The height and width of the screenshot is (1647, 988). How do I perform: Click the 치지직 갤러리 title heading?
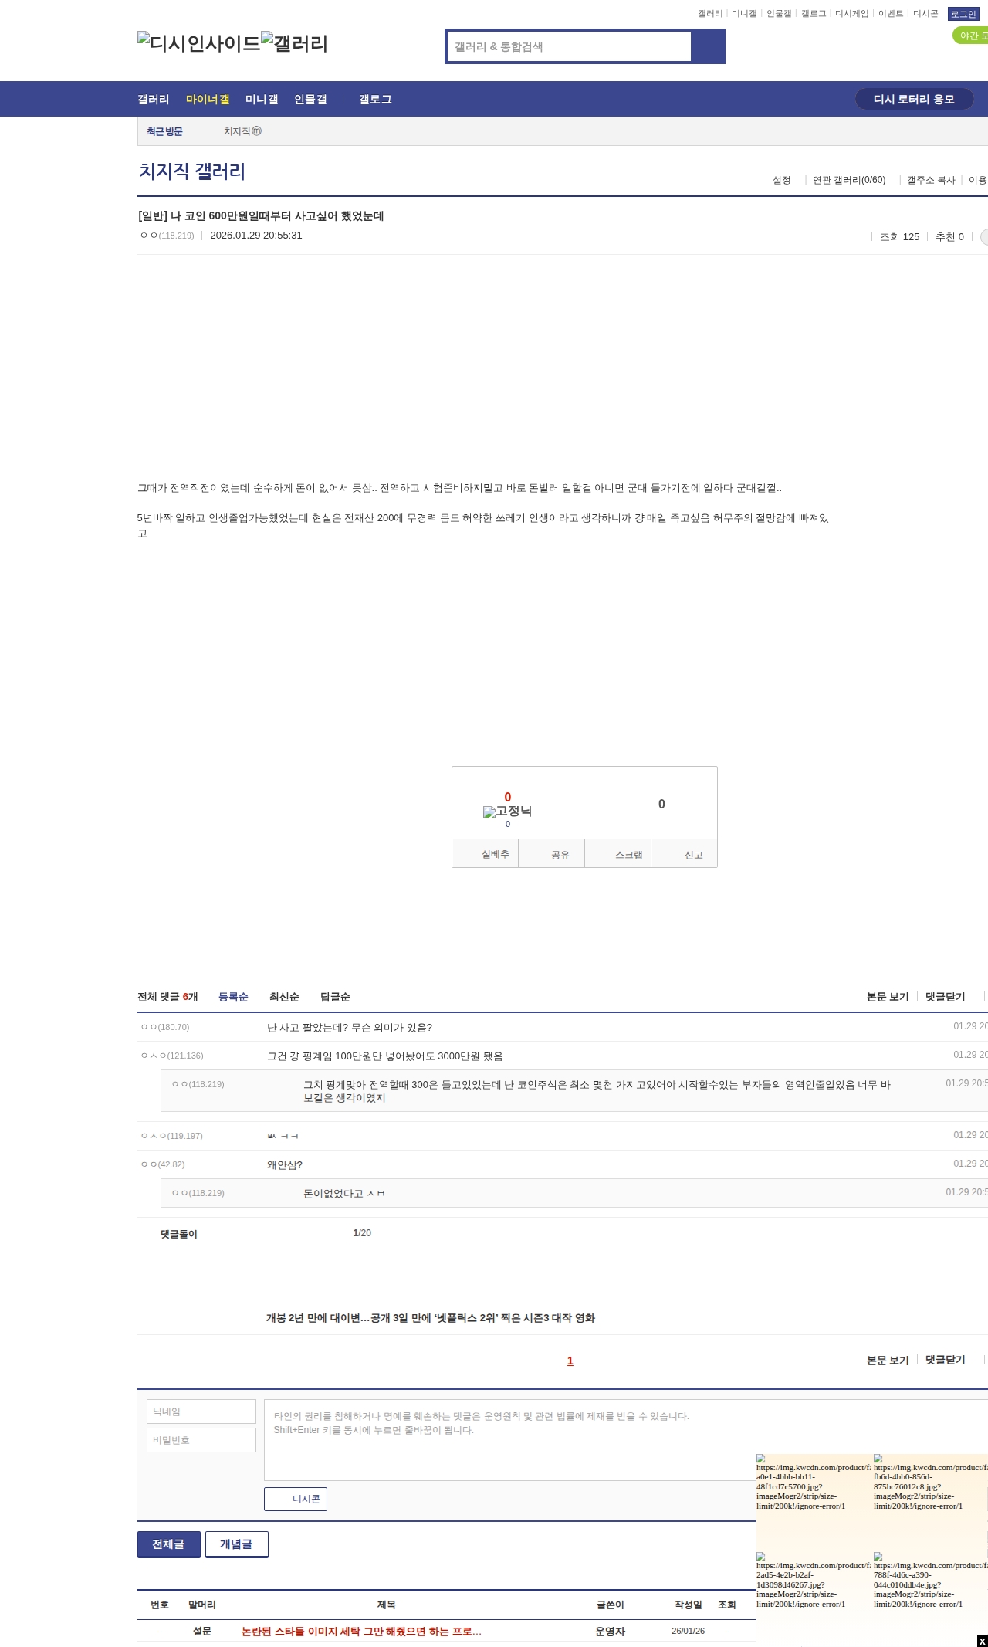pyautogui.click(x=192, y=171)
